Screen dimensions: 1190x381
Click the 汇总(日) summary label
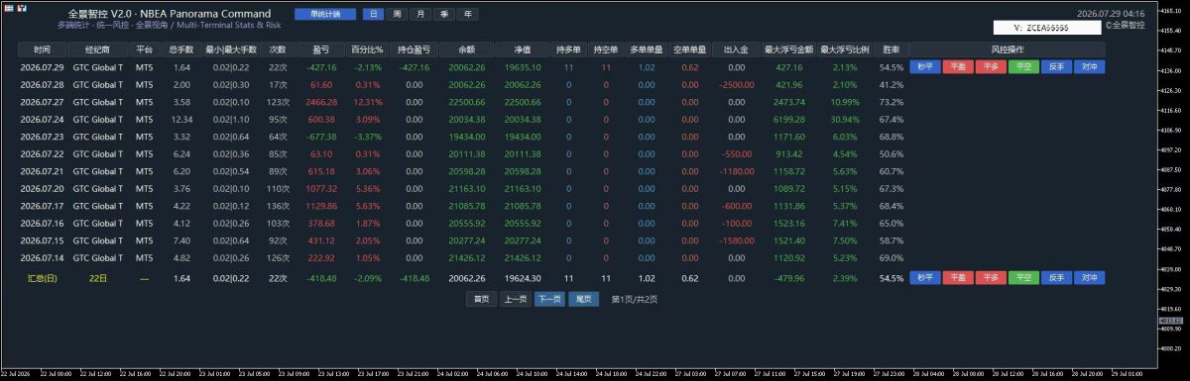coord(42,279)
